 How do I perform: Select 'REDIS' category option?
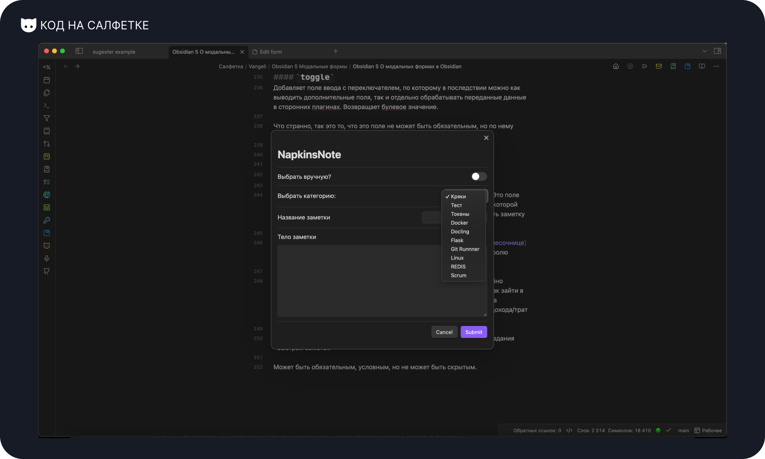pyautogui.click(x=464, y=267)
